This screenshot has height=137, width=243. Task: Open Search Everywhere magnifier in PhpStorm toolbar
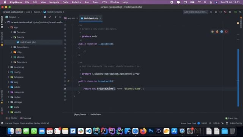(x=240, y=12)
